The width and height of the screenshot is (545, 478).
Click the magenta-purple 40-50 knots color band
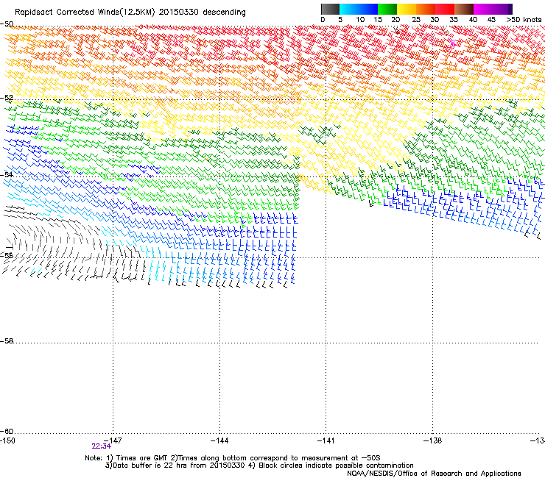pyautogui.click(x=493, y=9)
